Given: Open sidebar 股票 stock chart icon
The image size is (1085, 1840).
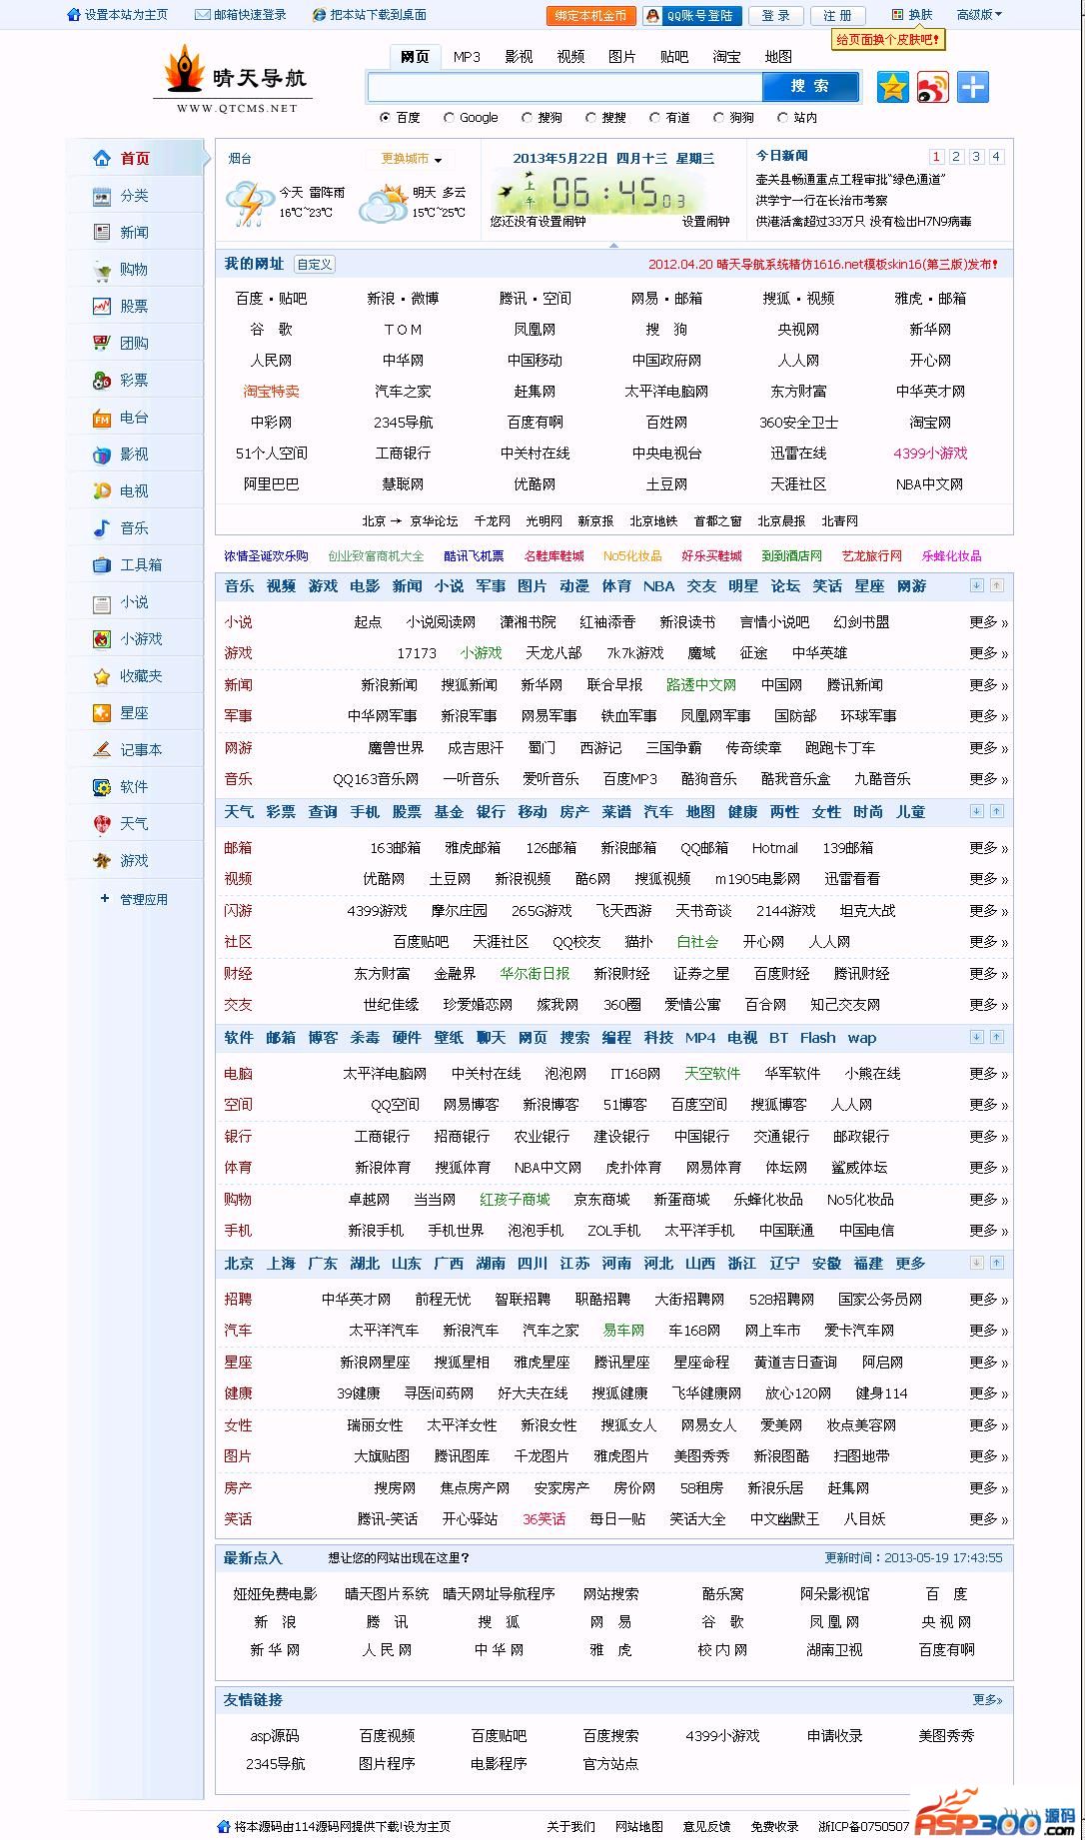Looking at the screenshot, I should click(x=101, y=306).
